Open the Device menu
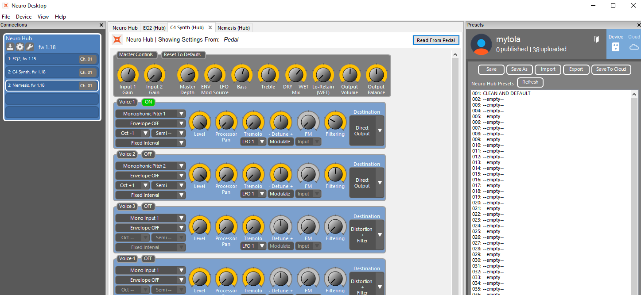The width and height of the screenshot is (641, 295). coord(23,17)
